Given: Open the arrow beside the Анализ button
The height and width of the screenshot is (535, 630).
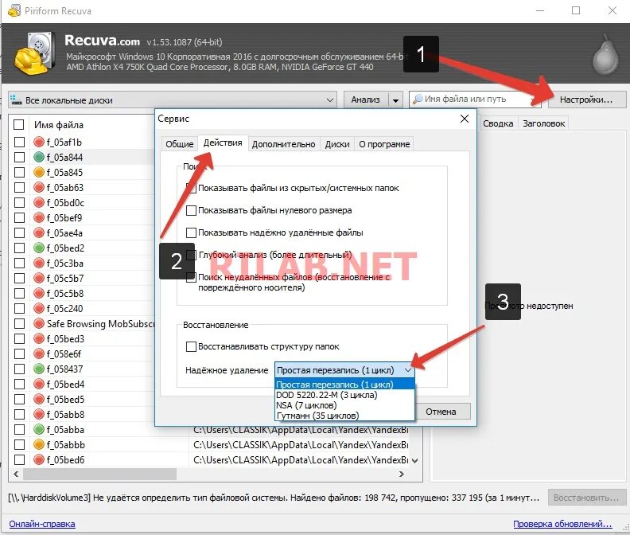Looking at the screenshot, I should 396,100.
